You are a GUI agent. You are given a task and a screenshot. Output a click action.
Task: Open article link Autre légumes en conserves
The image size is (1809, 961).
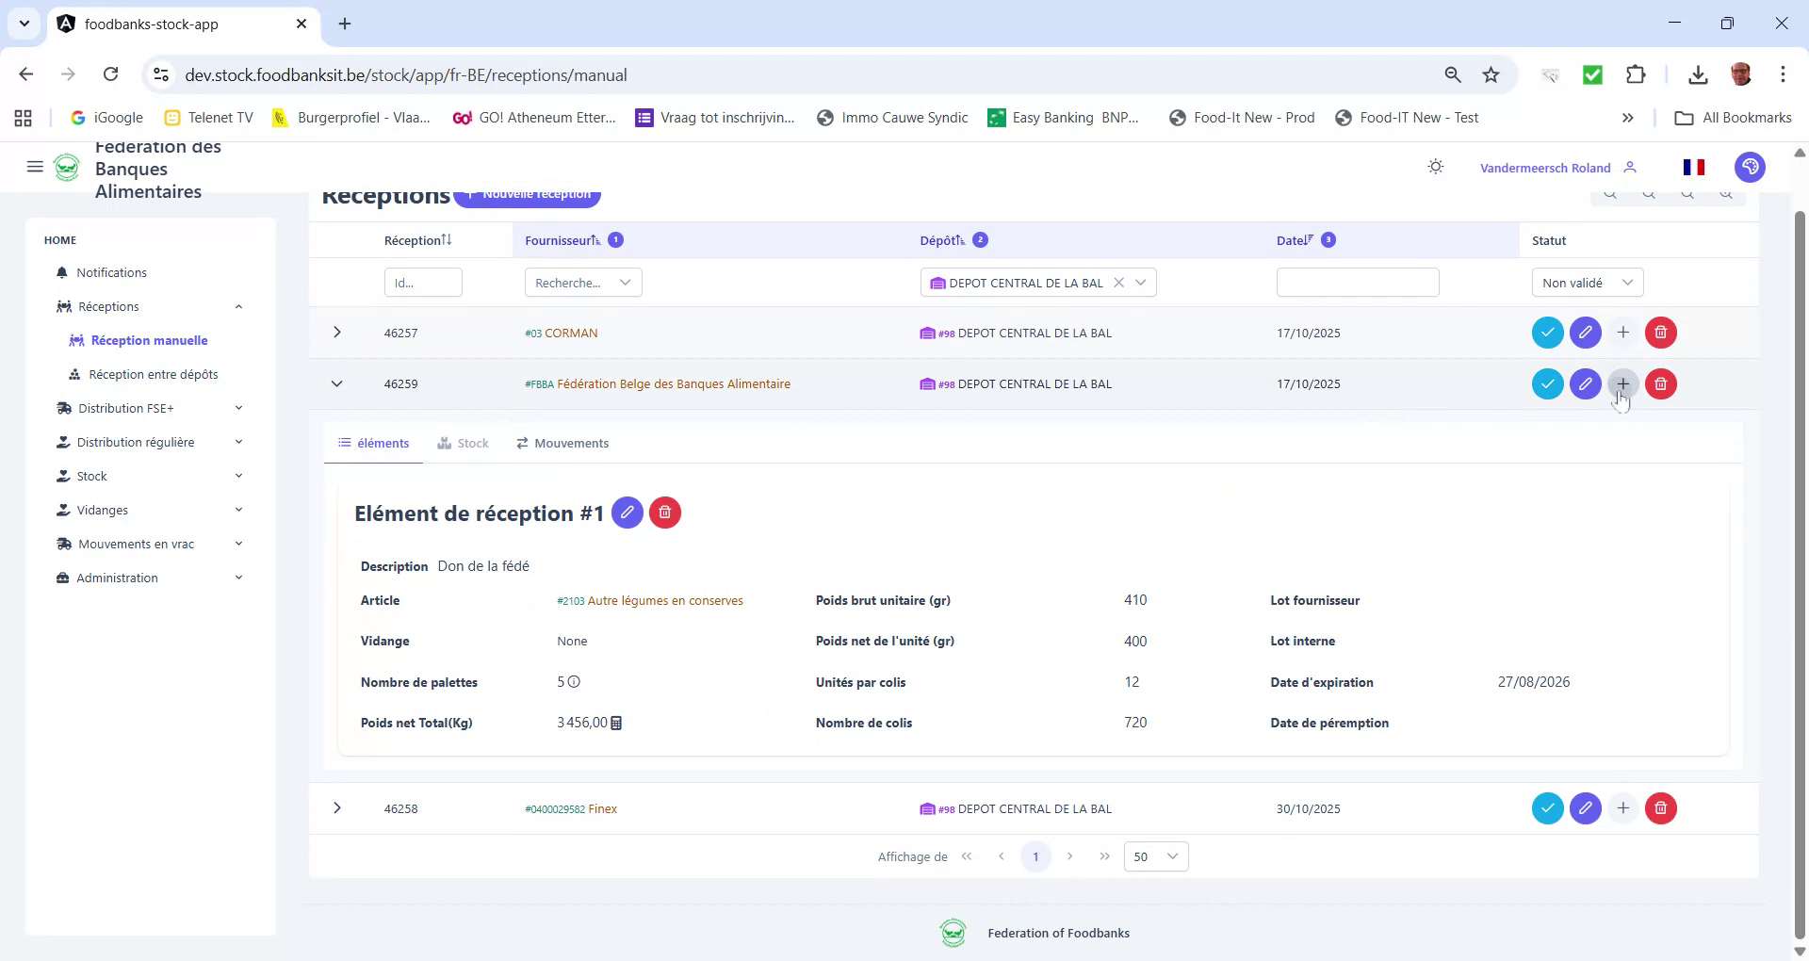point(664,600)
